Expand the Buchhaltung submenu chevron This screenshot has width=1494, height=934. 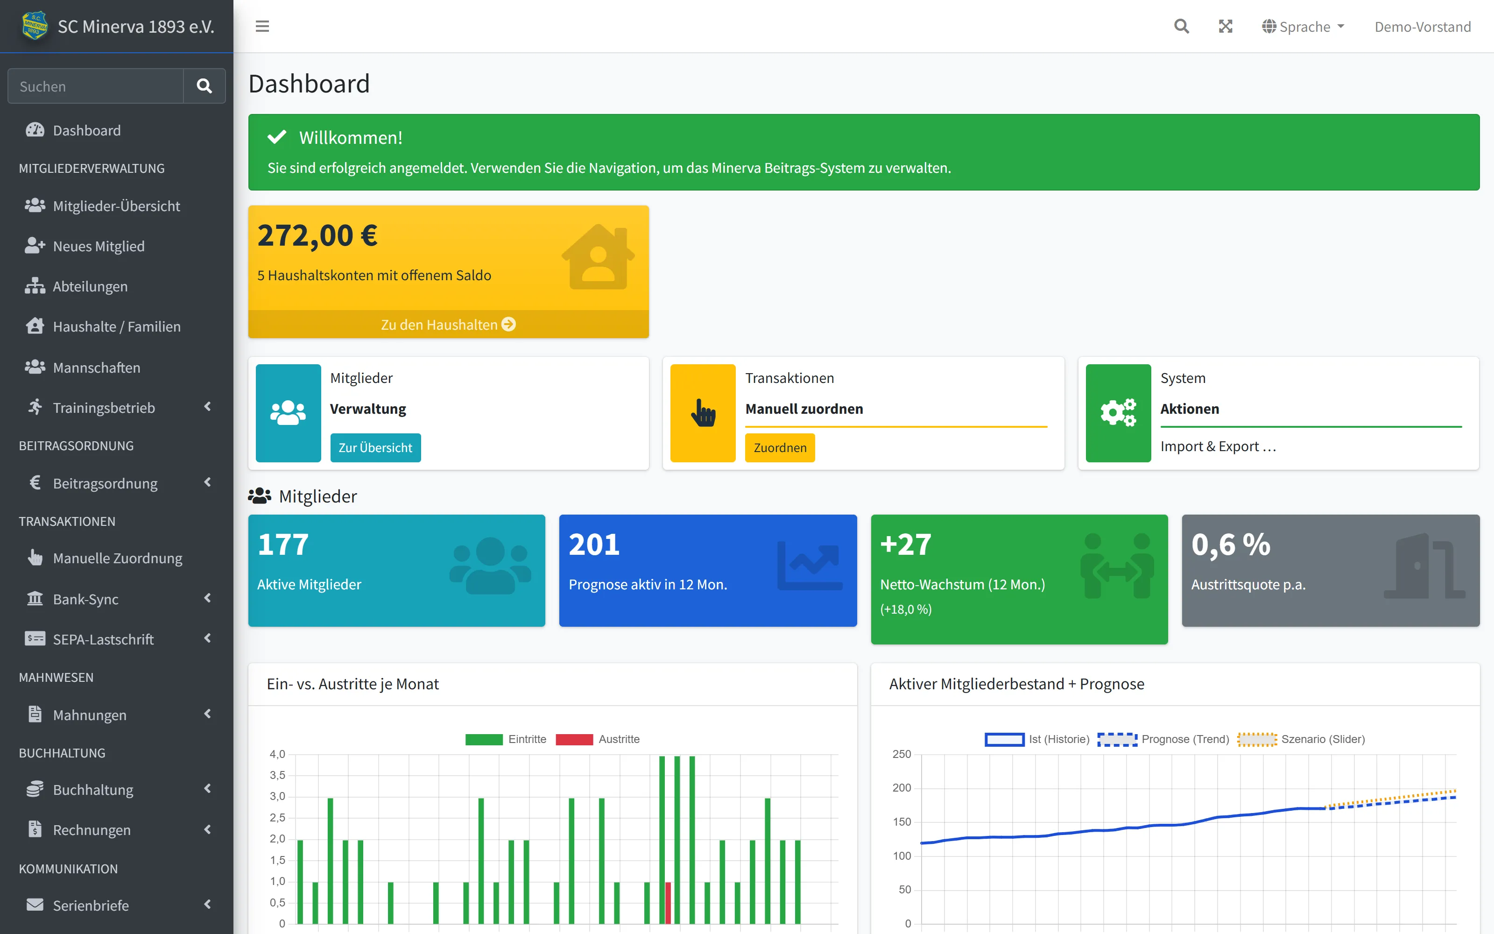tap(208, 788)
